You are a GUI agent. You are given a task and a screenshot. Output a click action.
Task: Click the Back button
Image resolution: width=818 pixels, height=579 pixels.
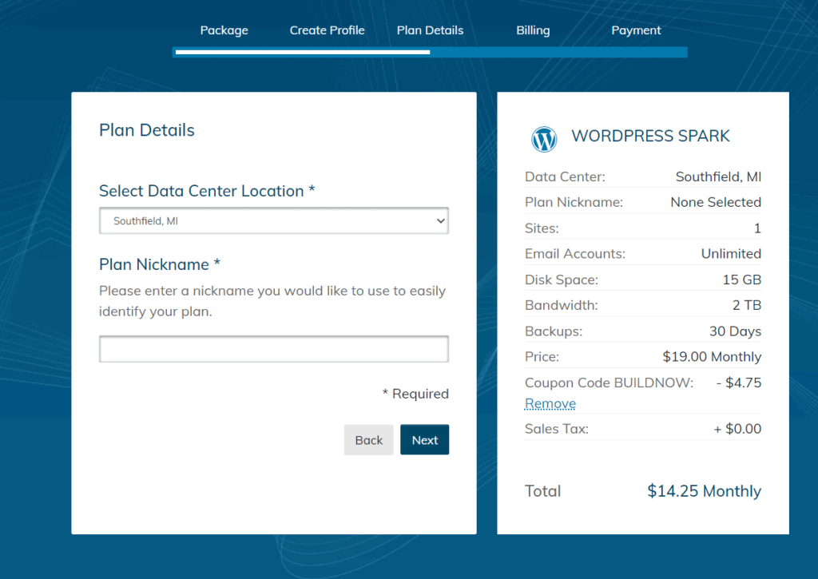[369, 440]
